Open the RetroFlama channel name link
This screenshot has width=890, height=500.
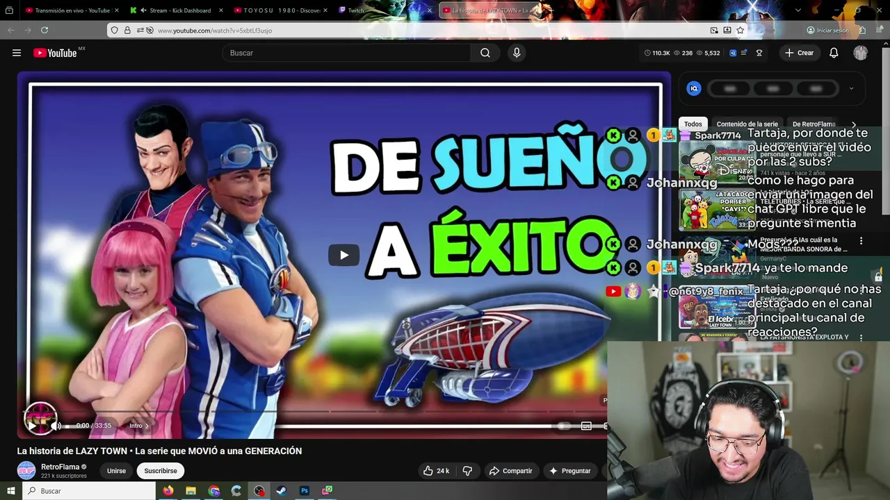click(x=60, y=467)
